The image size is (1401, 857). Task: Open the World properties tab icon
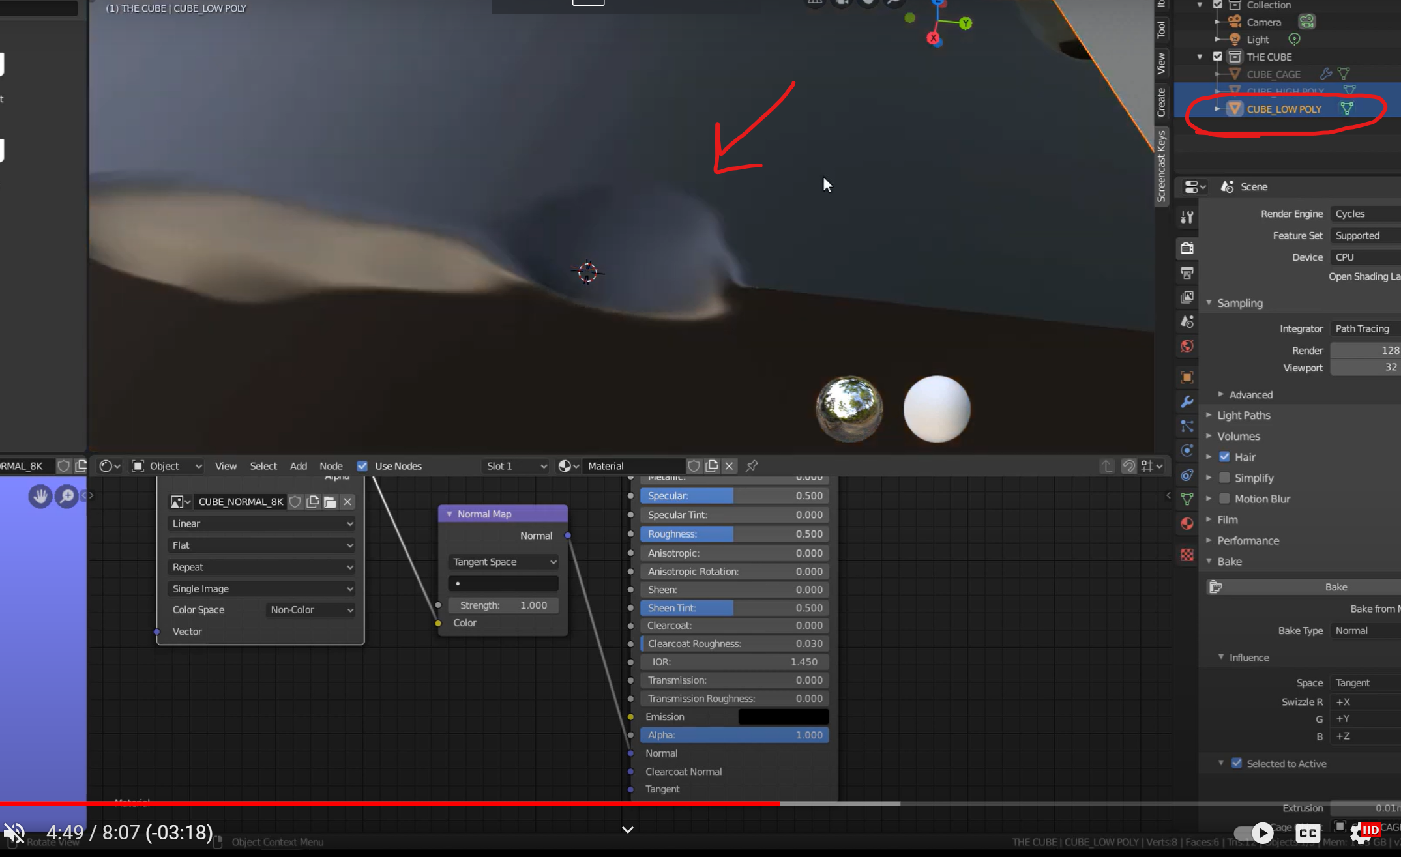tap(1187, 346)
